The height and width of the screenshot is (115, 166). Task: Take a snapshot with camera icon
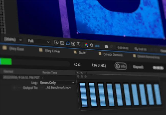(x=106, y=47)
